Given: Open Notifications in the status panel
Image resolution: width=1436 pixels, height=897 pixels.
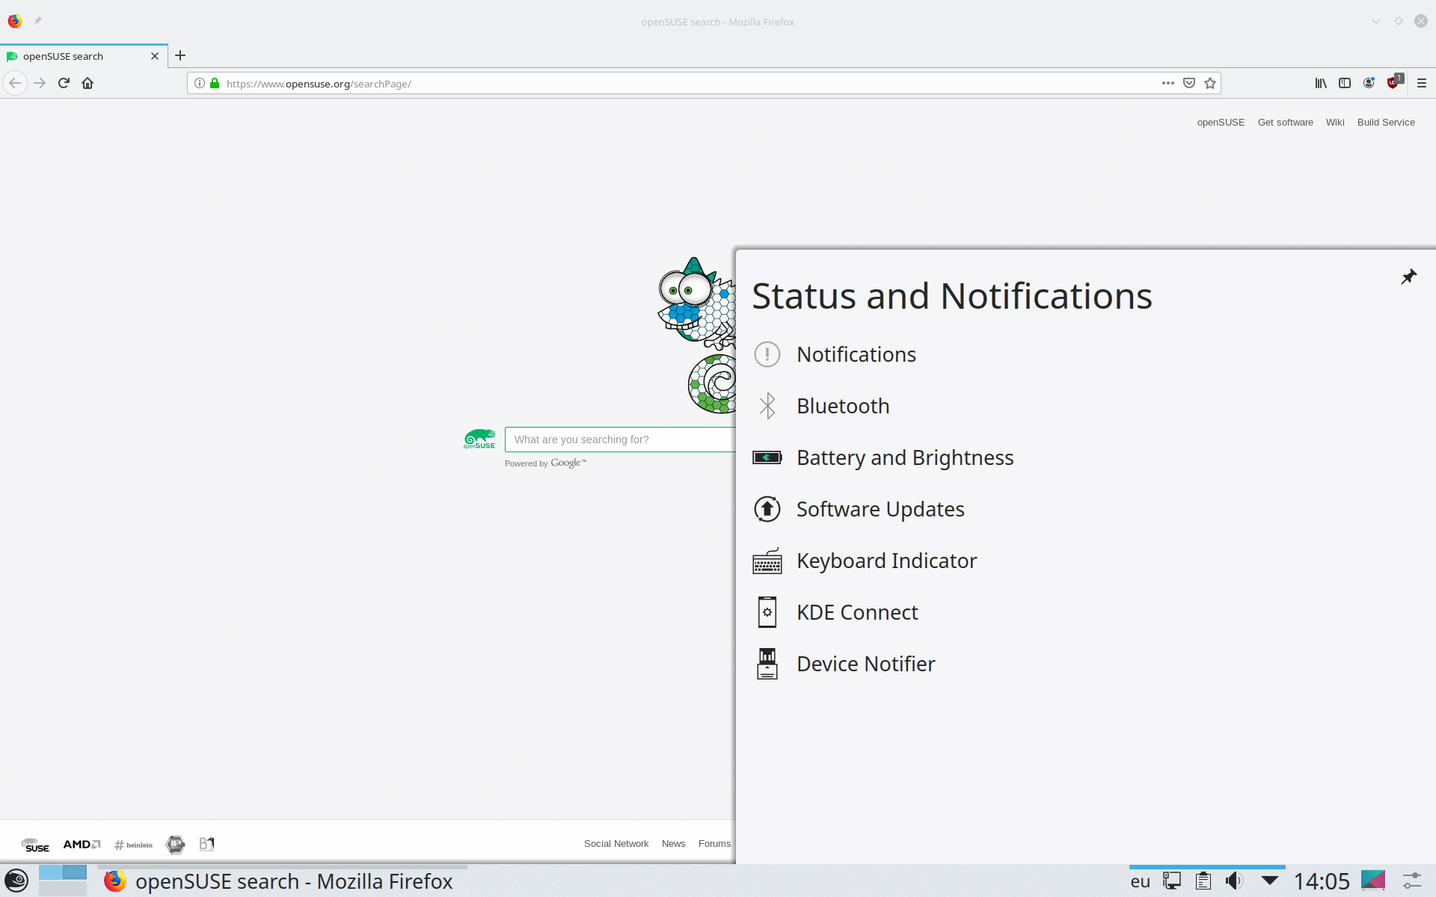Looking at the screenshot, I should point(1084,354).
